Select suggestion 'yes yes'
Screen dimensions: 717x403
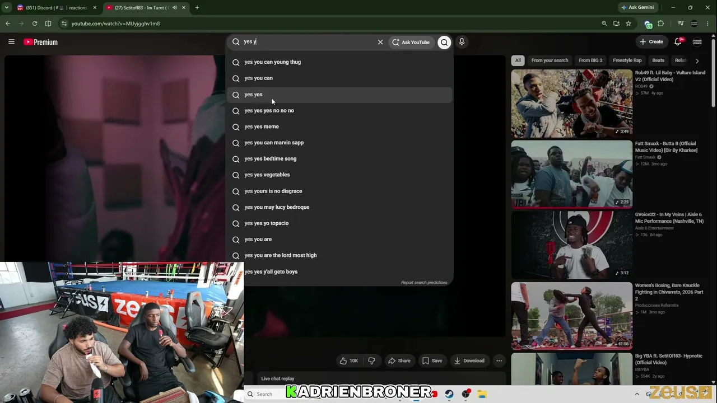[x=339, y=95]
